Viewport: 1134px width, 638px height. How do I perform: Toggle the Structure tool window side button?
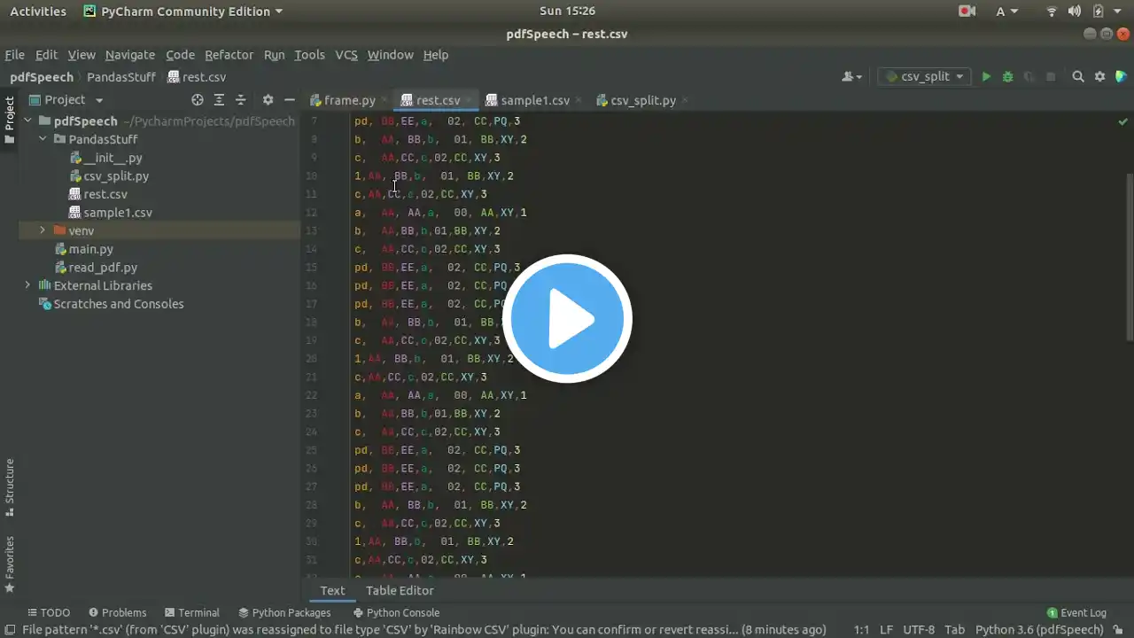point(10,487)
